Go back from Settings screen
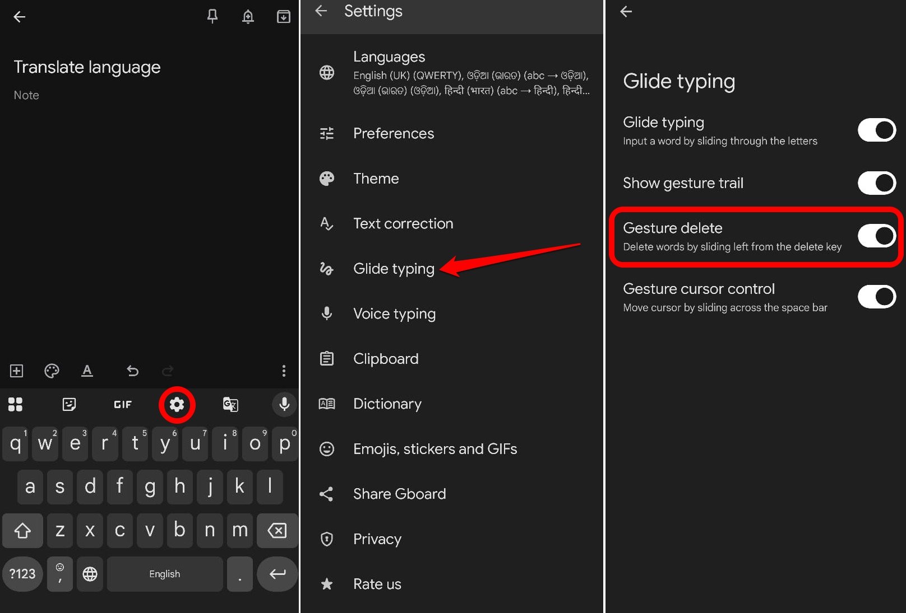Image resolution: width=906 pixels, height=613 pixels. tap(321, 11)
